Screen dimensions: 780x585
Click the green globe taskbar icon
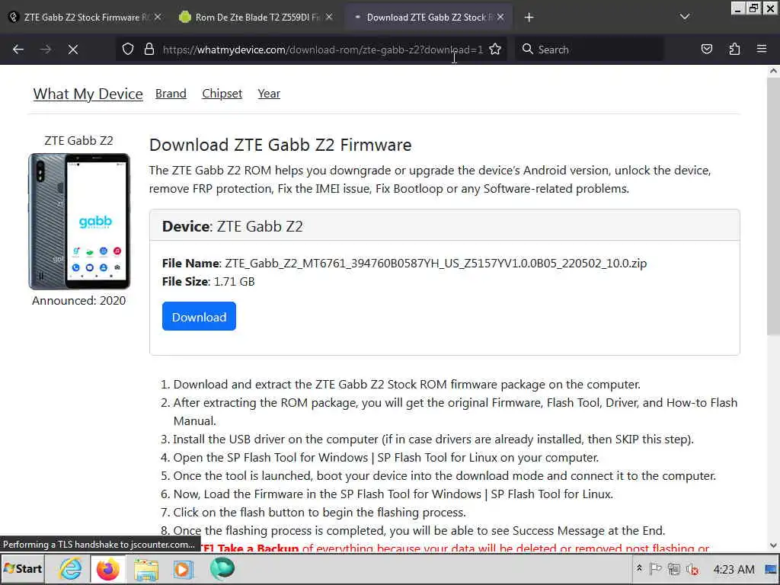coord(222,568)
